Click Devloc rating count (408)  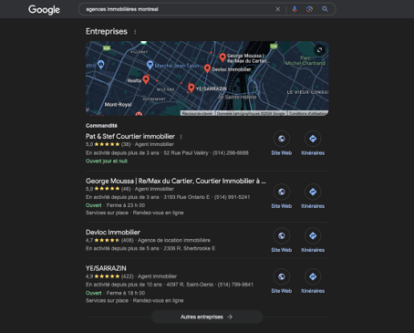click(x=128, y=240)
